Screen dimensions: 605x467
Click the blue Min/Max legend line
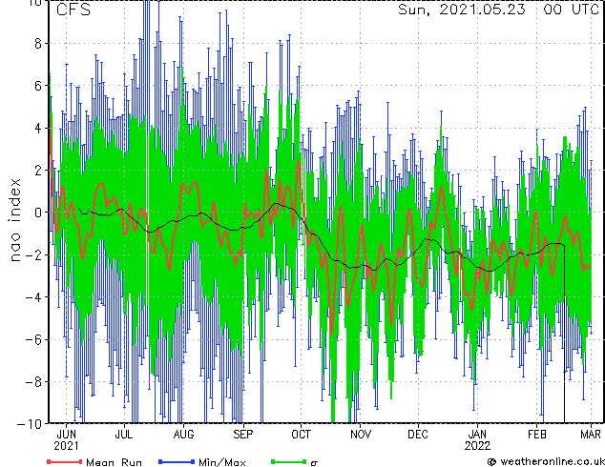(x=177, y=461)
